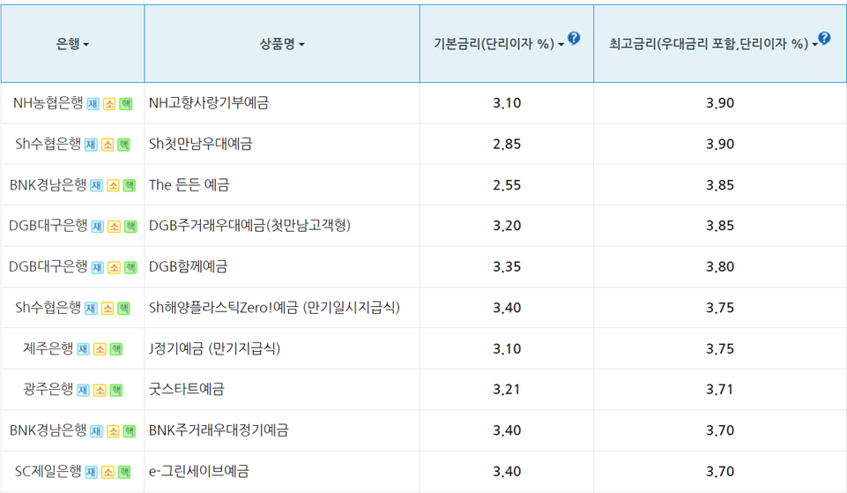Open the DGB함께예금 product
Image resolution: width=847 pixels, height=493 pixels.
[189, 266]
